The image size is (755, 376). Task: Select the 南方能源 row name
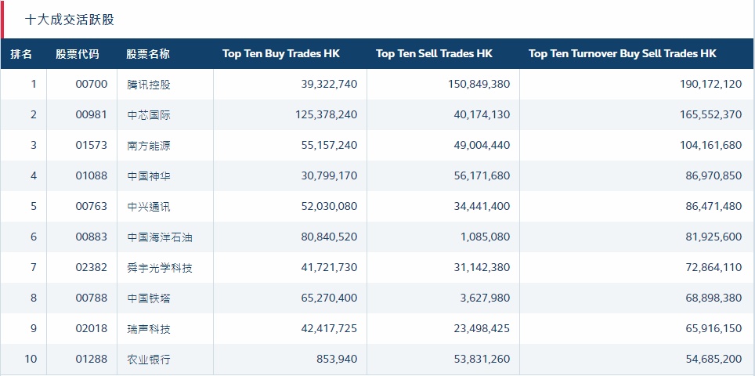pyautogui.click(x=149, y=146)
